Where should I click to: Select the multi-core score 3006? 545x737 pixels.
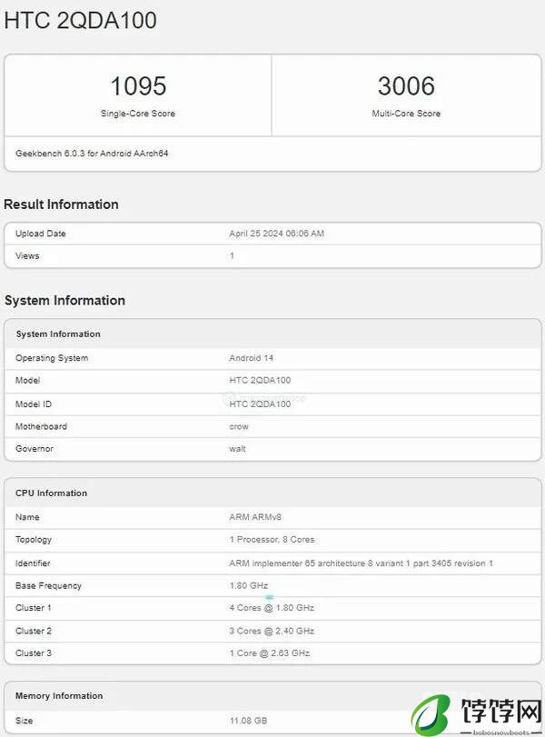pyautogui.click(x=406, y=86)
